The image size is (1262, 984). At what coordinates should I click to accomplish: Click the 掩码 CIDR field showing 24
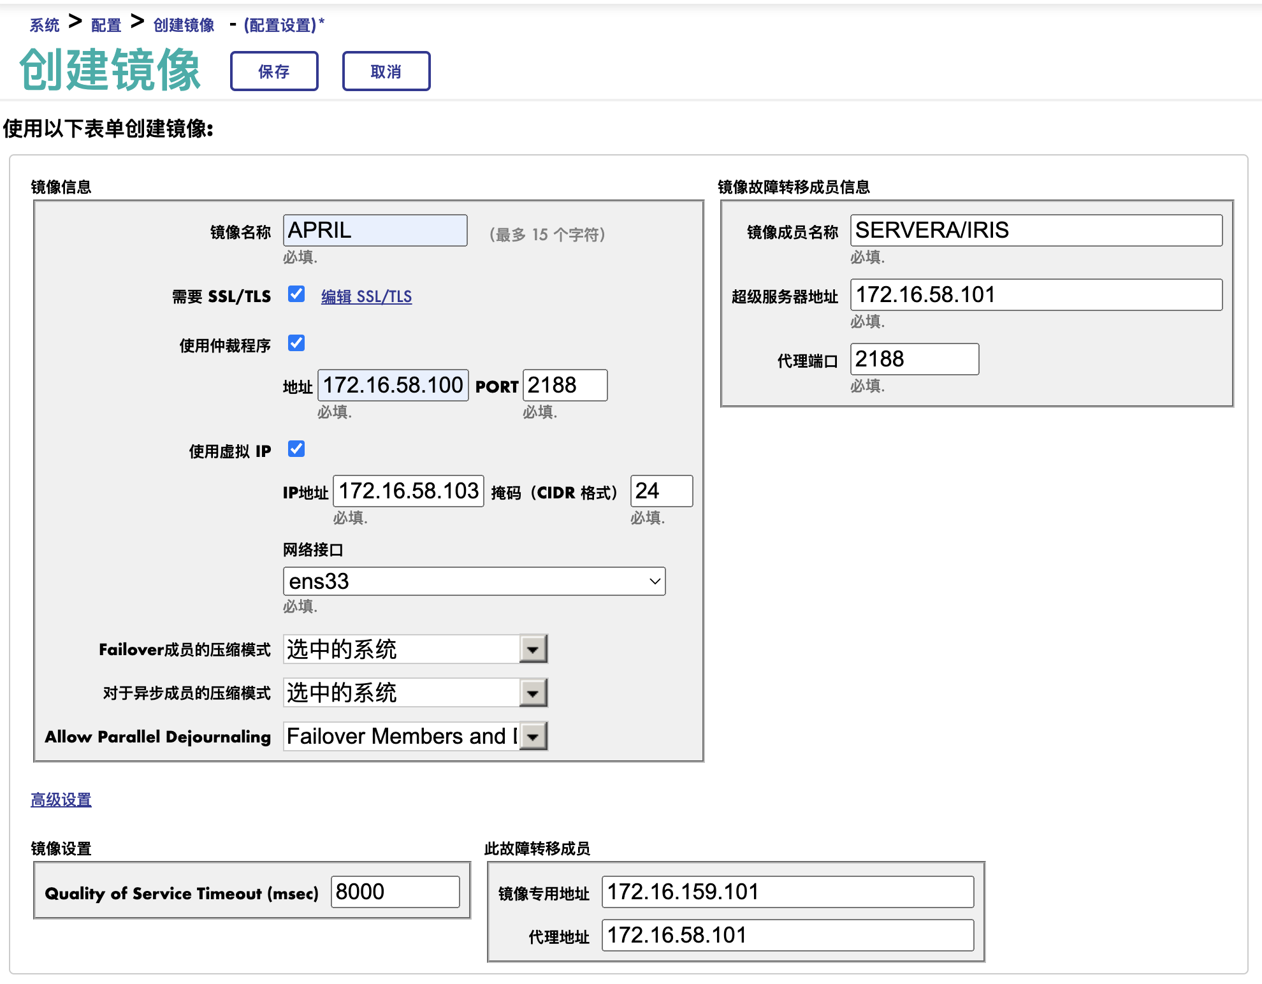click(661, 491)
